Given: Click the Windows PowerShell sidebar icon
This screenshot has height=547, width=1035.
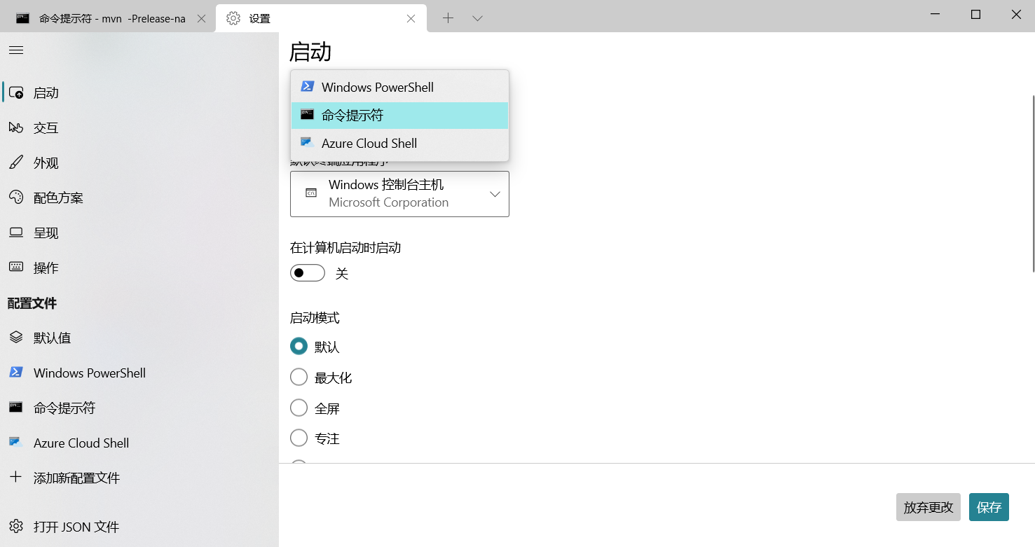Looking at the screenshot, I should point(16,372).
